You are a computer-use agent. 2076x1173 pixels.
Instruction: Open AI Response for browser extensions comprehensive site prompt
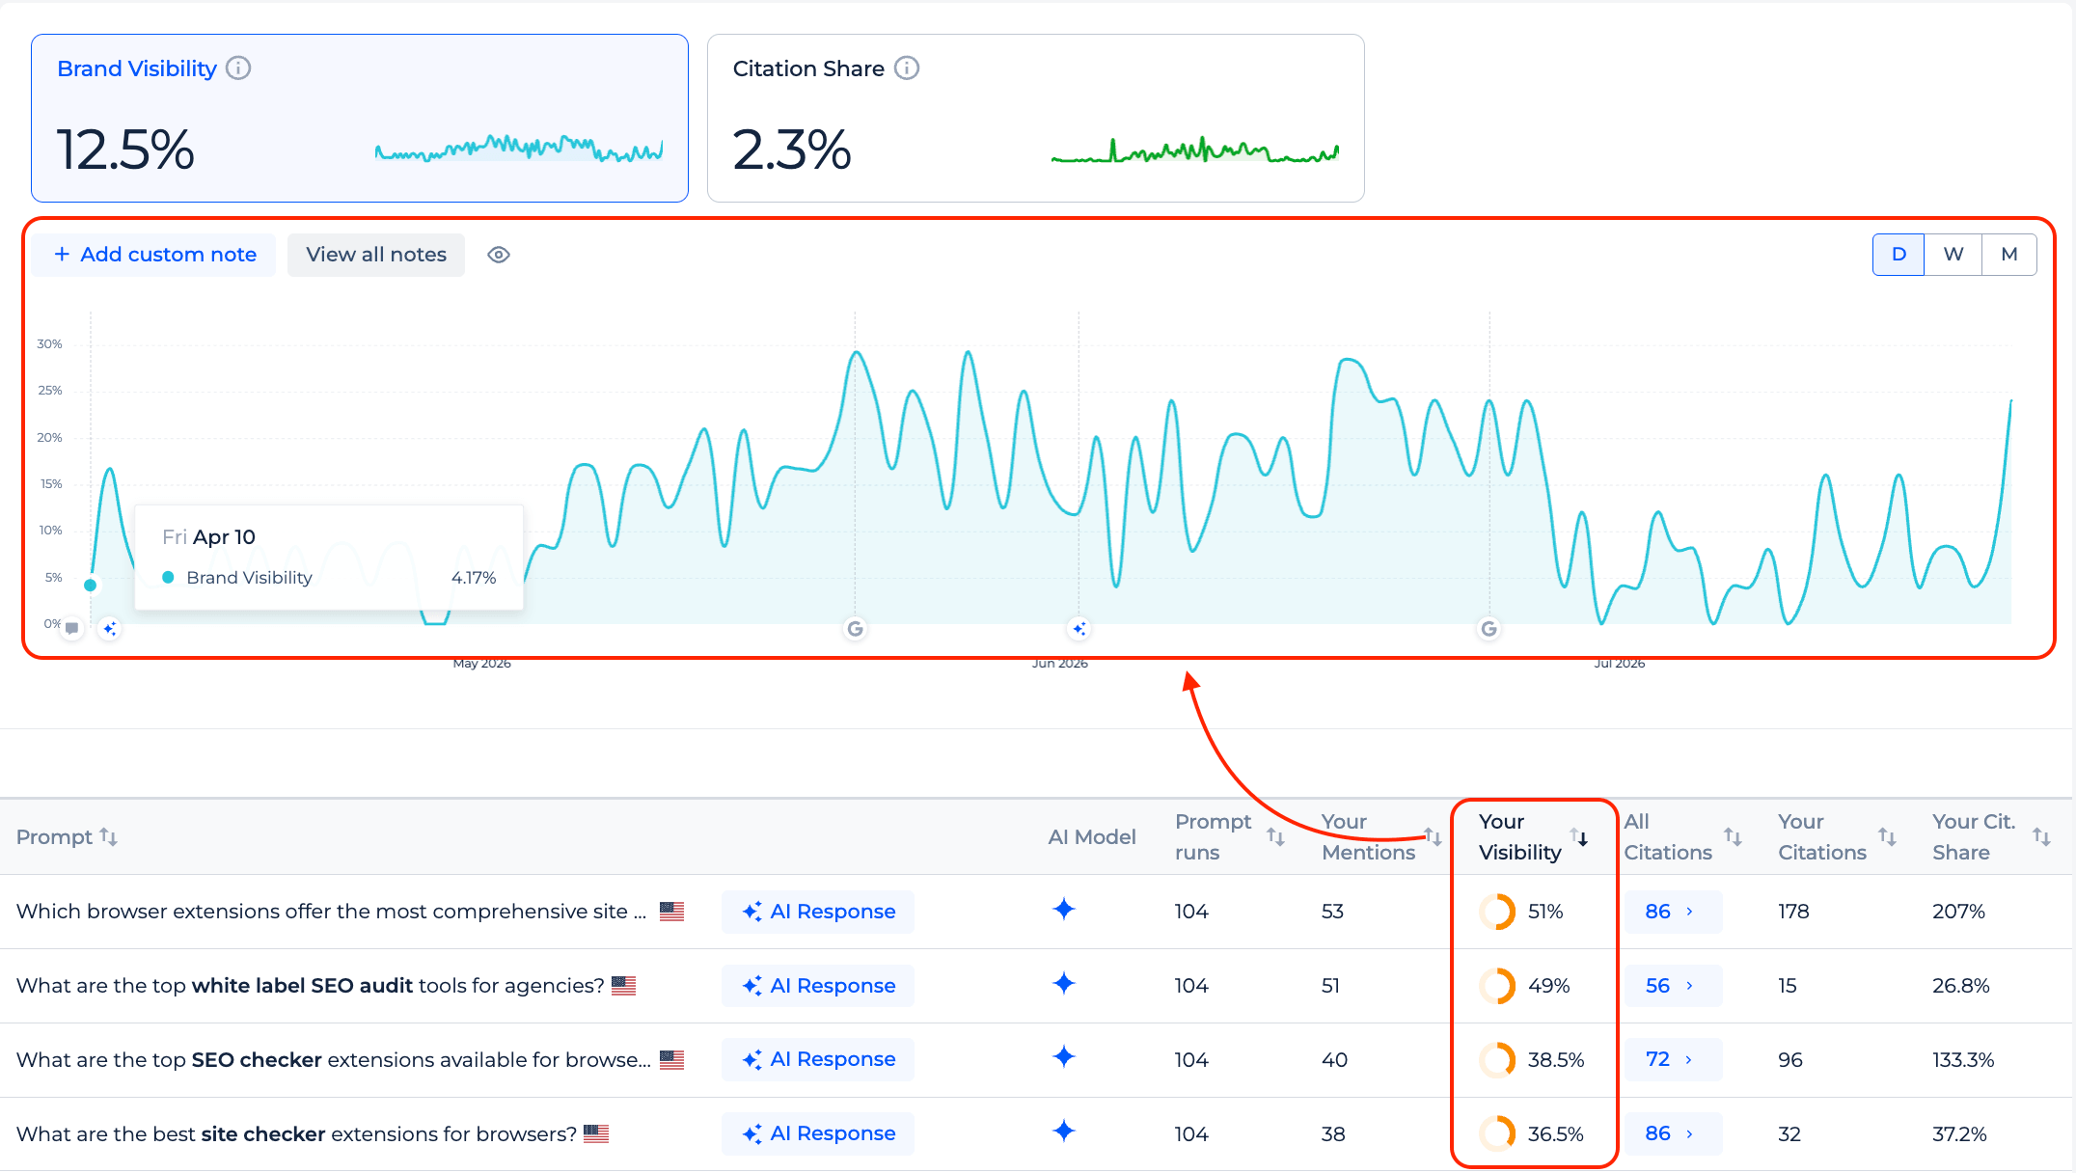[818, 912]
